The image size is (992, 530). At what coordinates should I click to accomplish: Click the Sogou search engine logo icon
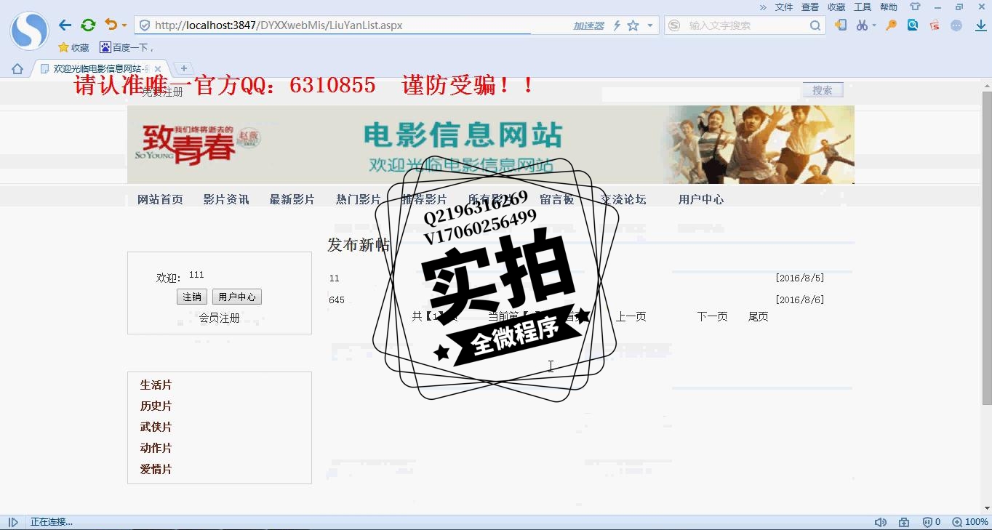point(674,25)
